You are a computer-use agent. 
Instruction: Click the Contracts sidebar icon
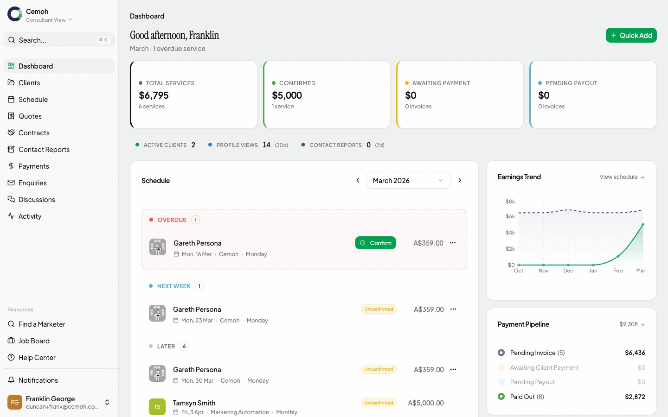pyautogui.click(x=11, y=133)
